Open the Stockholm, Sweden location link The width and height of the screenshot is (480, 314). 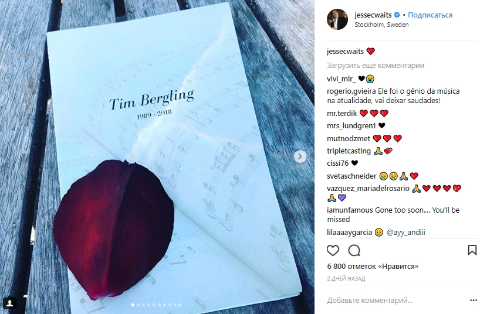pyautogui.click(x=381, y=25)
